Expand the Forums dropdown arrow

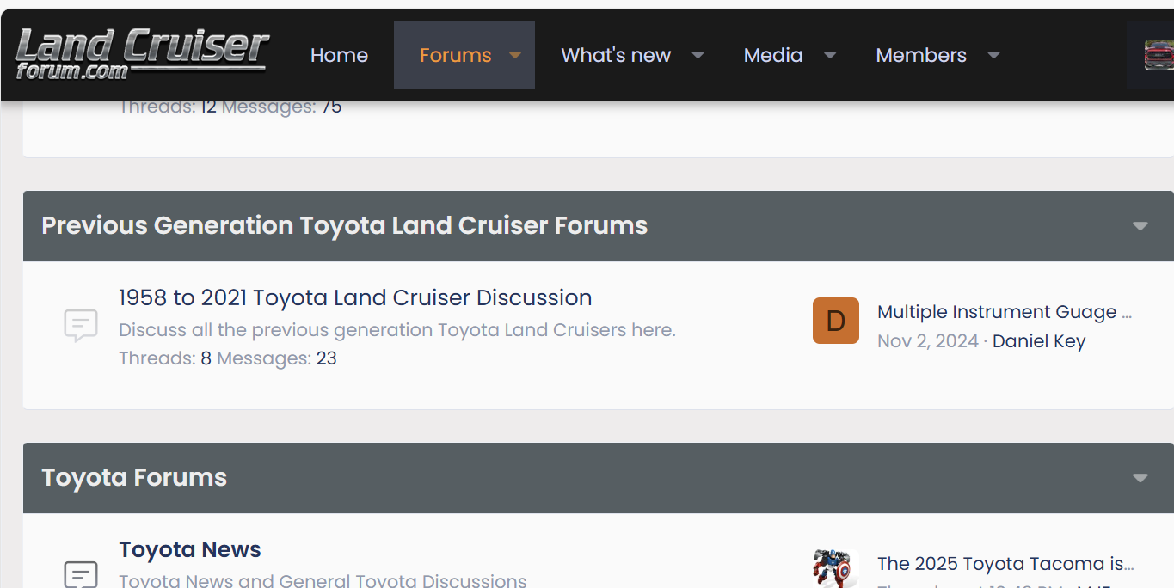(x=515, y=55)
